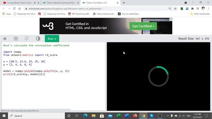This screenshot has width=212, height=119.
Task: Go forward in browser history
Action: click(x=9, y=9)
